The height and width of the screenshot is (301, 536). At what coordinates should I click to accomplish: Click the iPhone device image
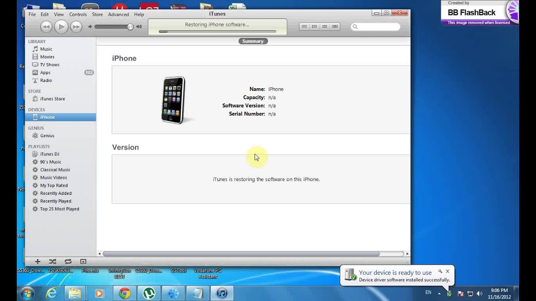coord(174,100)
